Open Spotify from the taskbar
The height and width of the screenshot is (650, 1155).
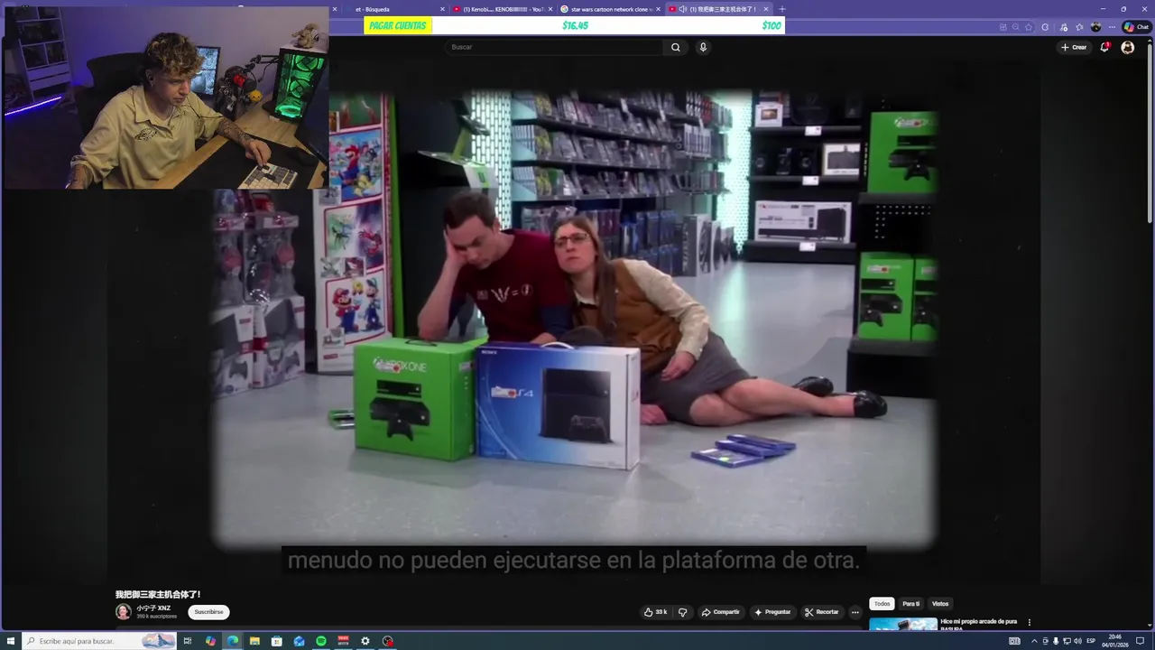tap(321, 641)
